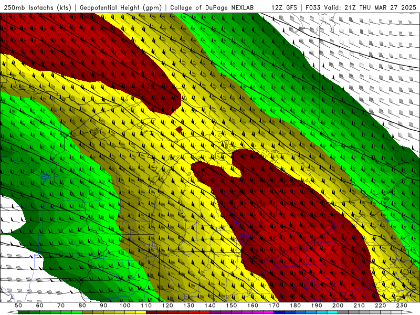Click the '12Z GFS' model run label
Viewport: 420px width, 315px height.
284,7
